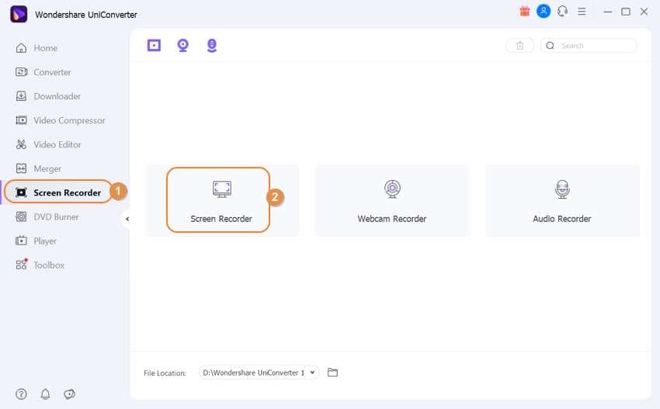Image resolution: width=660 pixels, height=409 pixels.
Task: Select Screen Recorder sidebar item
Action: [x=58, y=192]
